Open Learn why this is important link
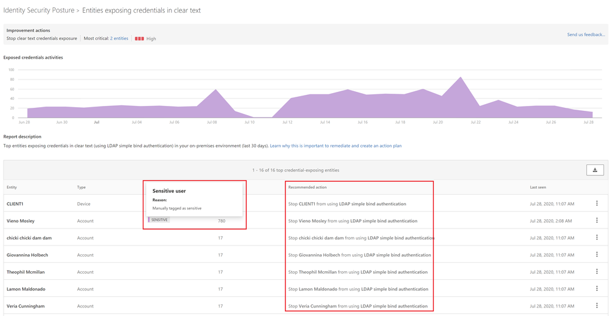 click(336, 146)
